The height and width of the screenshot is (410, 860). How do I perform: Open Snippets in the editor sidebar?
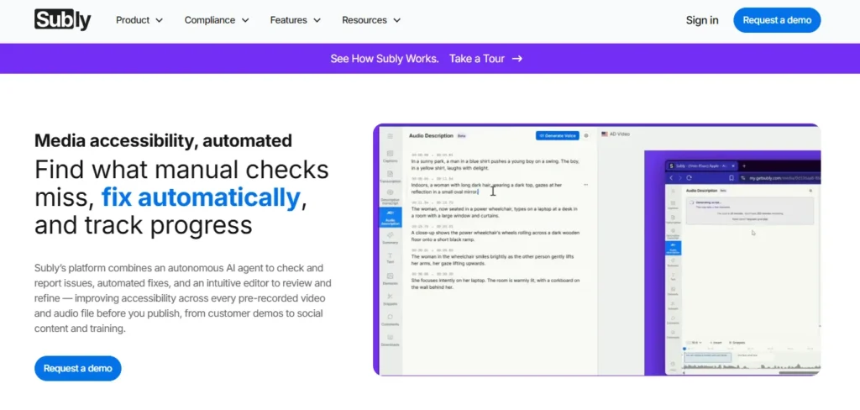pyautogui.click(x=390, y=299)
